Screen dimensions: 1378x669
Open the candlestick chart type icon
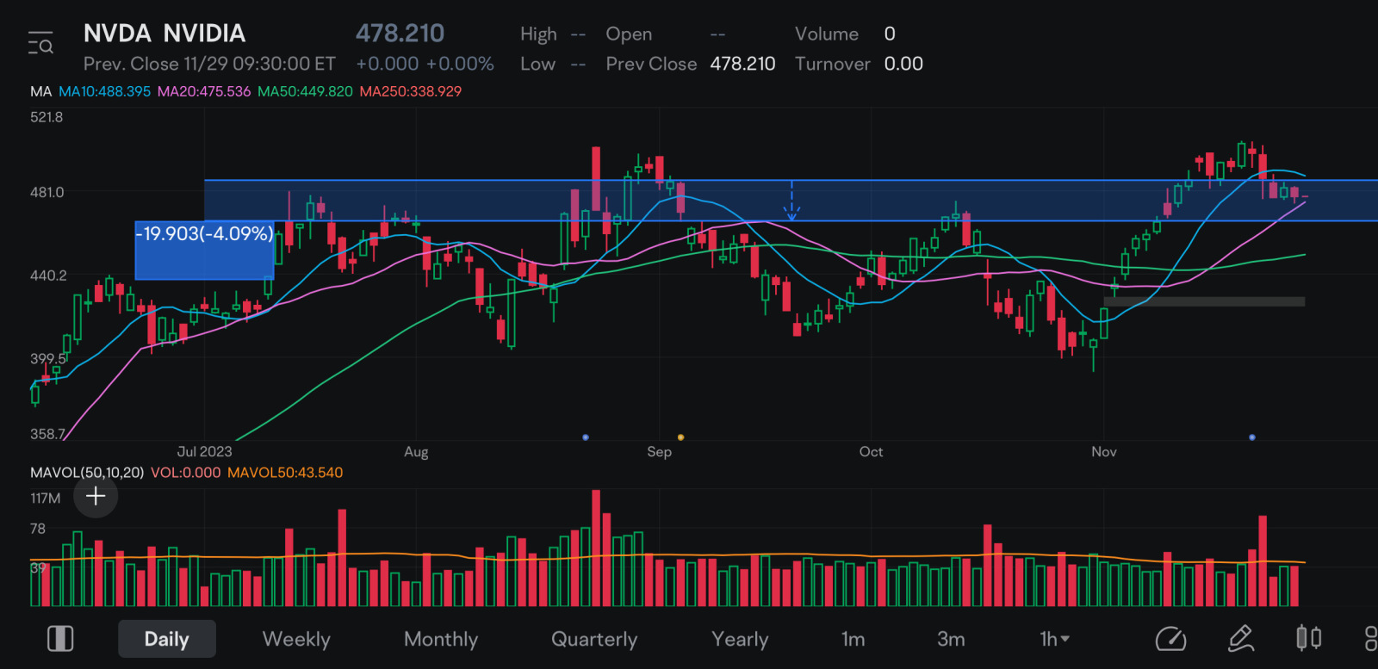pyautogui.click(x=1308, y=638)
